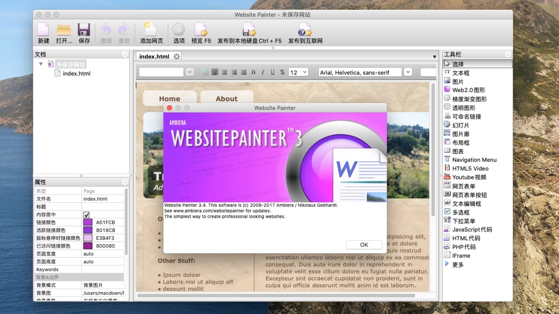Open the tab list dropdown arrow
The width and height of the screenshot is (559, 314).
coord(434,57)
